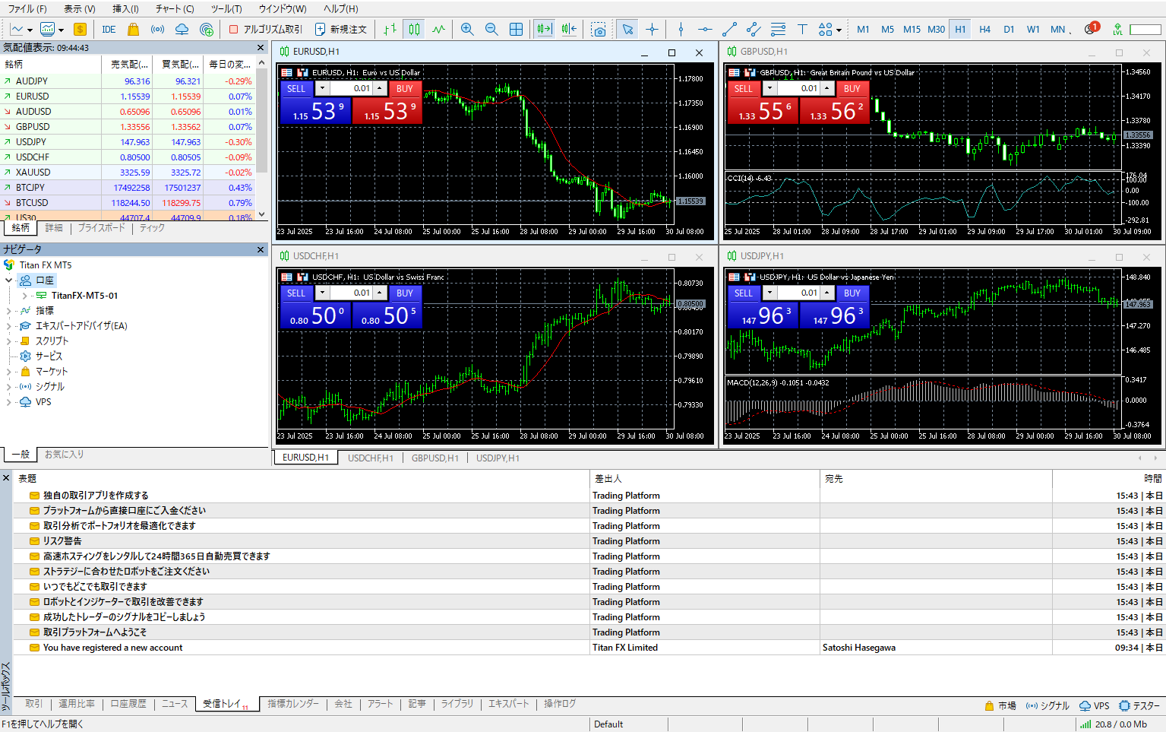Zoom out on the chart

coord(491,30)
